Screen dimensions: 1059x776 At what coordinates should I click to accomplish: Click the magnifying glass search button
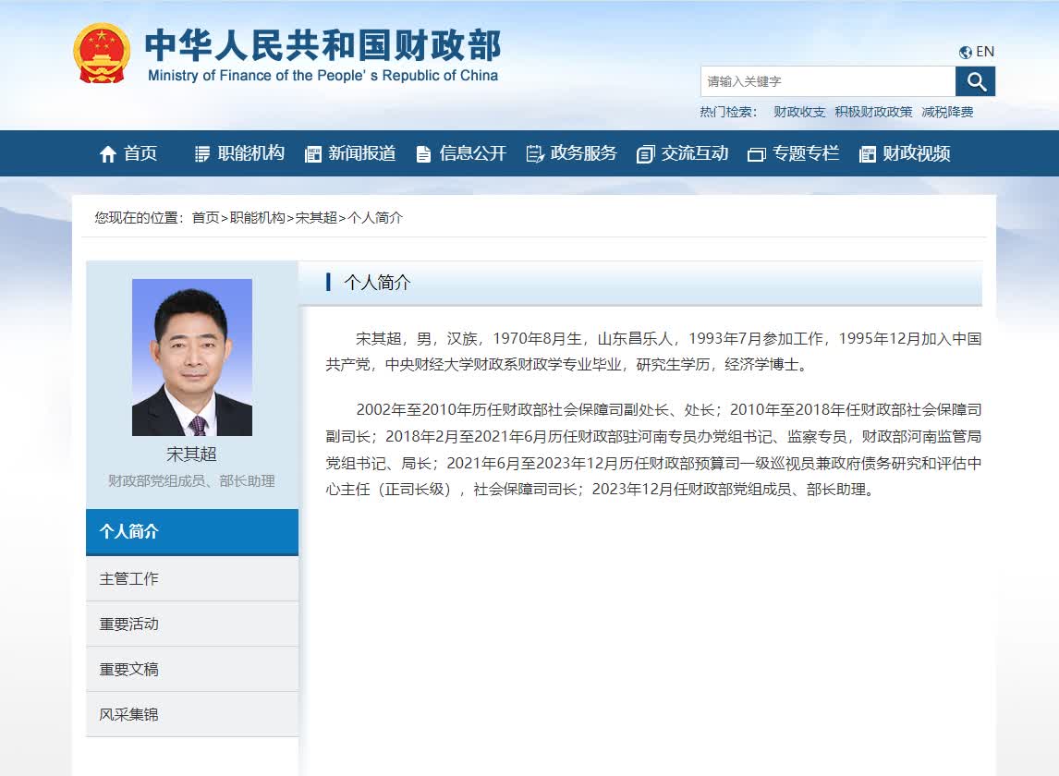(976, 81)
